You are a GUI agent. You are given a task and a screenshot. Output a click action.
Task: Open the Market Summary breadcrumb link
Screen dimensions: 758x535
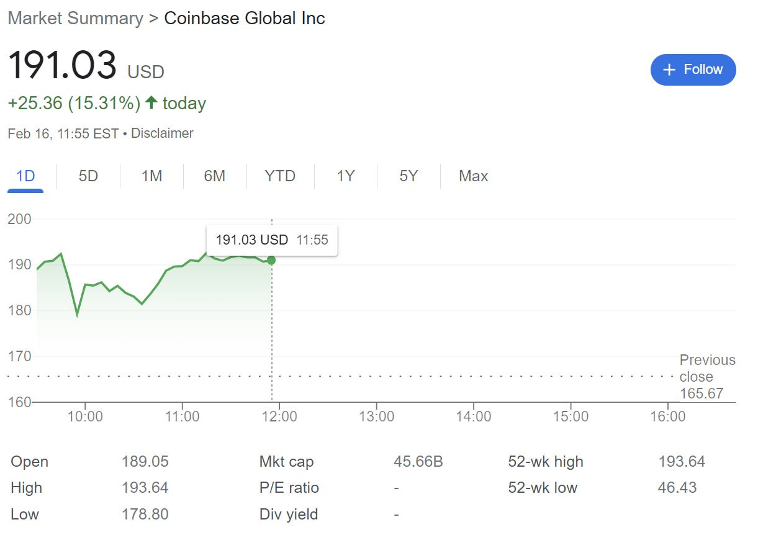[x=75, y=18]
